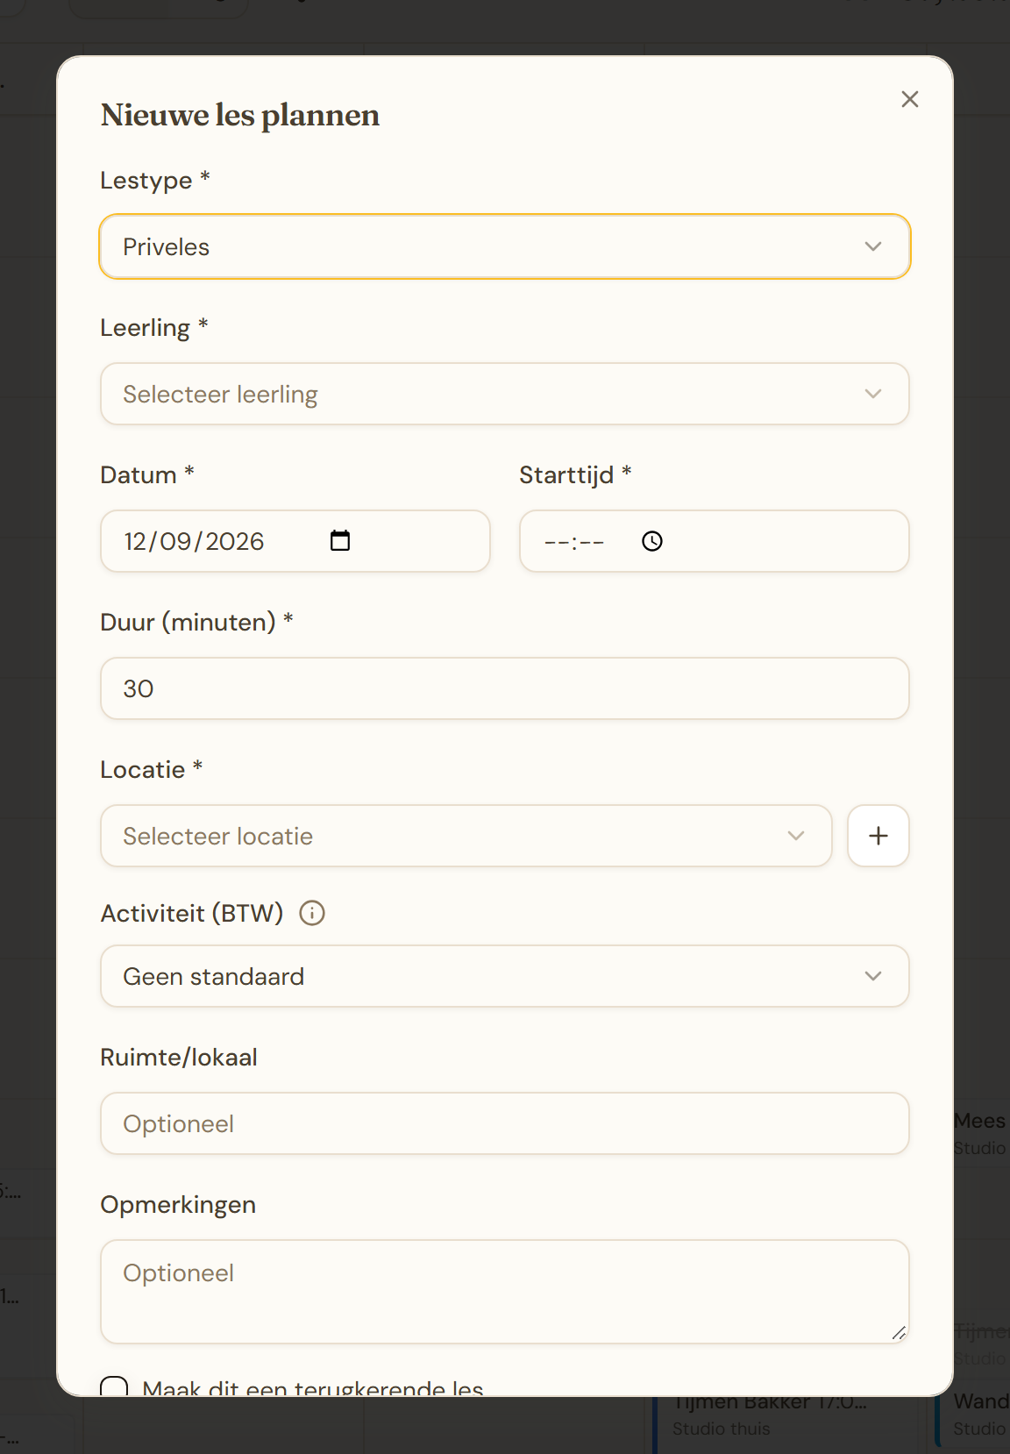This screenshot has width=1010, height=1454.
Task: Open the Selecteer locatie dropdown
Action: [466, 836]
